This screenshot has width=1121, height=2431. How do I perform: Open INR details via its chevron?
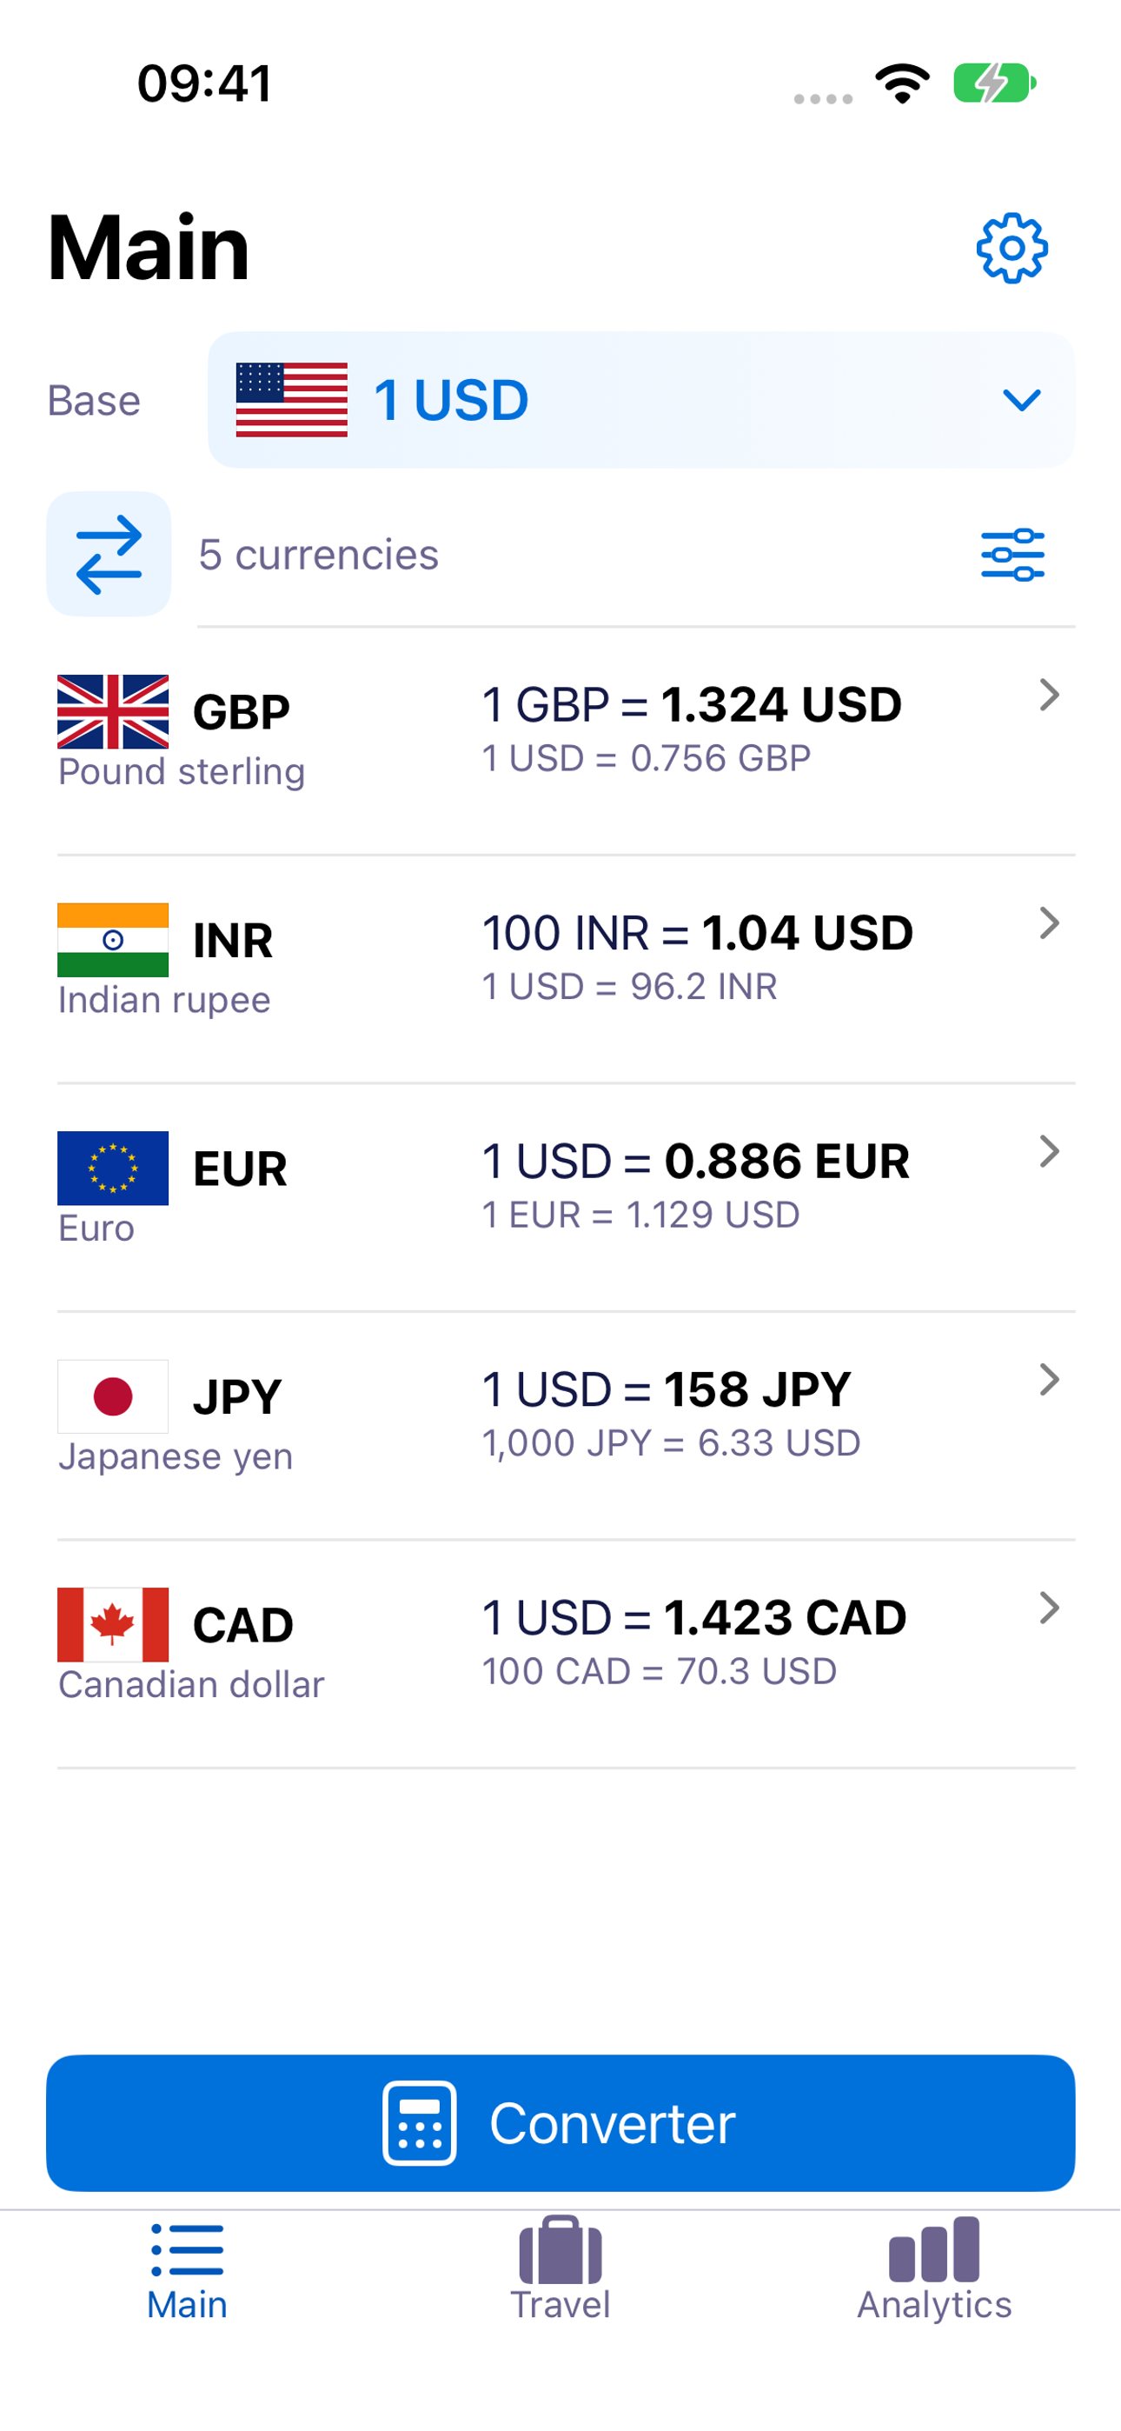tap(1048, 923)
